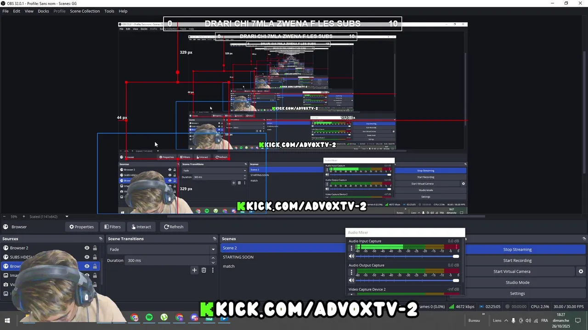588x330 pixels.
Task: Open source Properties with gear icon
Action: point(81,227)
